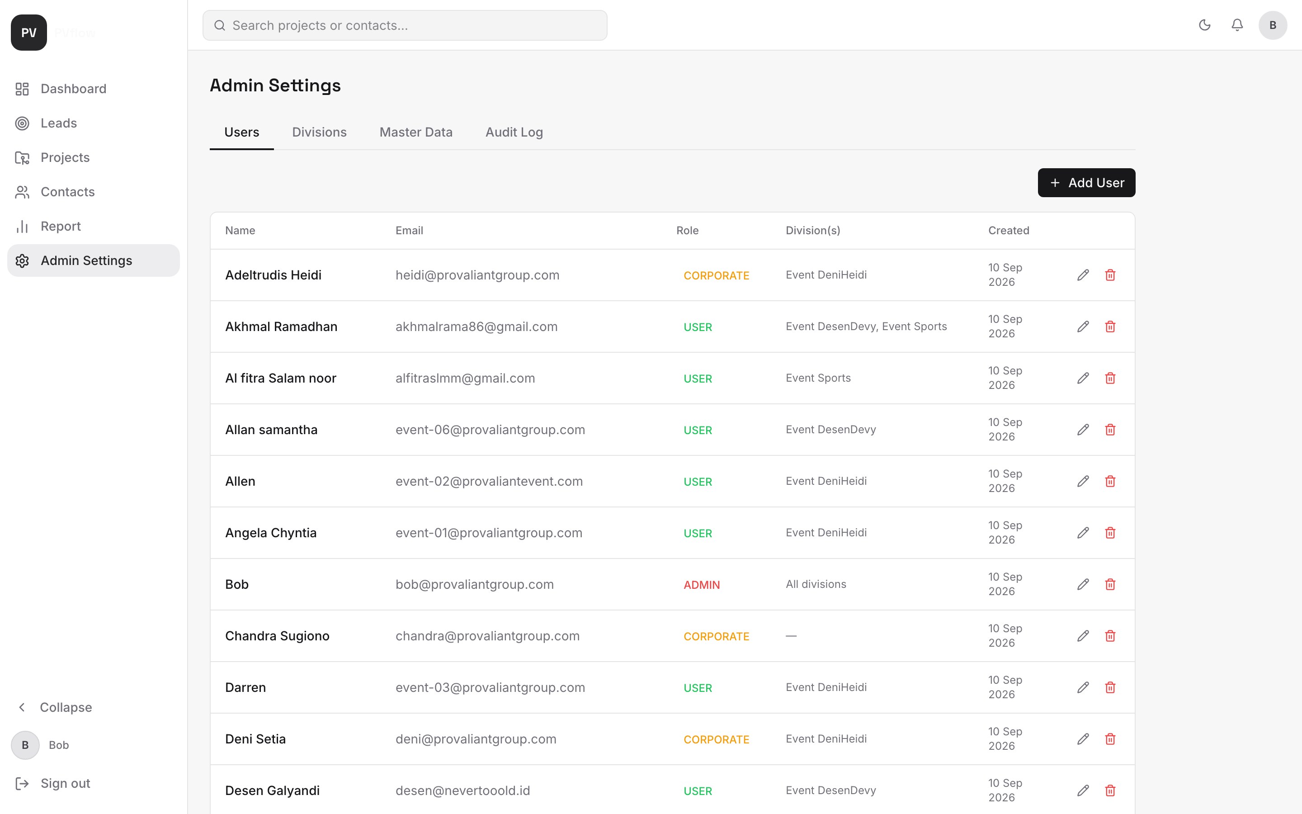
Task: Click email event-02@provaliantevent.com
Action: [489, 481]
